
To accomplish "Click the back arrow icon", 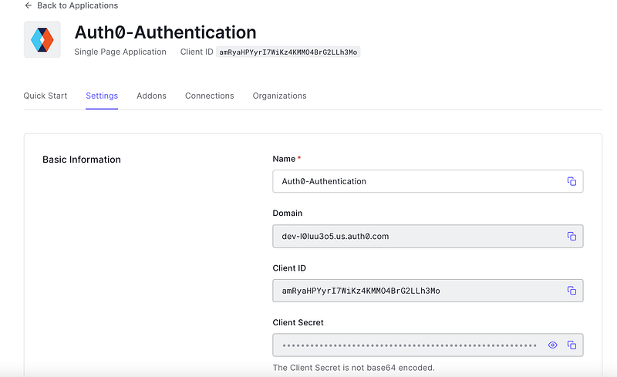I will [x=28, y=5].
